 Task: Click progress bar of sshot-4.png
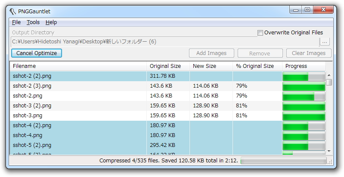click(304, 135)
